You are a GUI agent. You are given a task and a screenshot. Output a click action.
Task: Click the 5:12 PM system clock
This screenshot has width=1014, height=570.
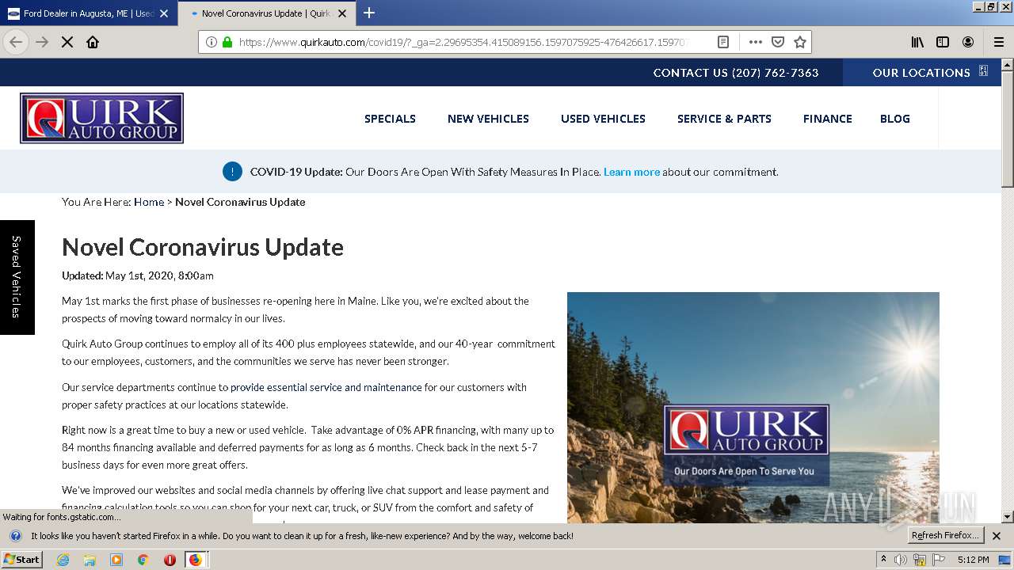click(973, 560)
